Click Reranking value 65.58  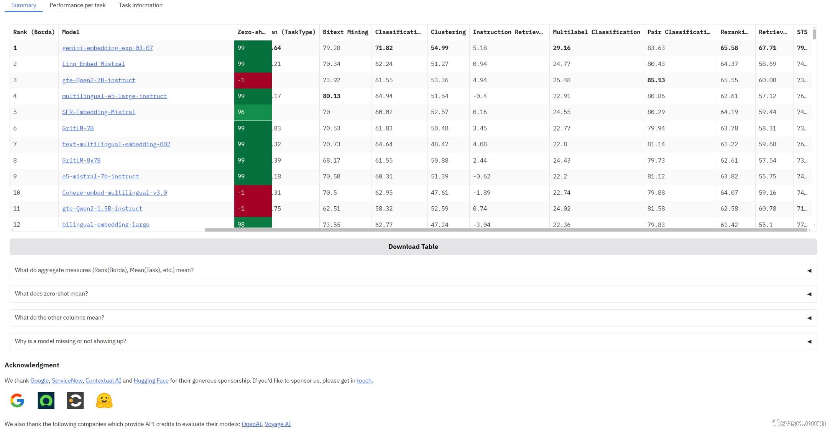click(x=729, y=48)
